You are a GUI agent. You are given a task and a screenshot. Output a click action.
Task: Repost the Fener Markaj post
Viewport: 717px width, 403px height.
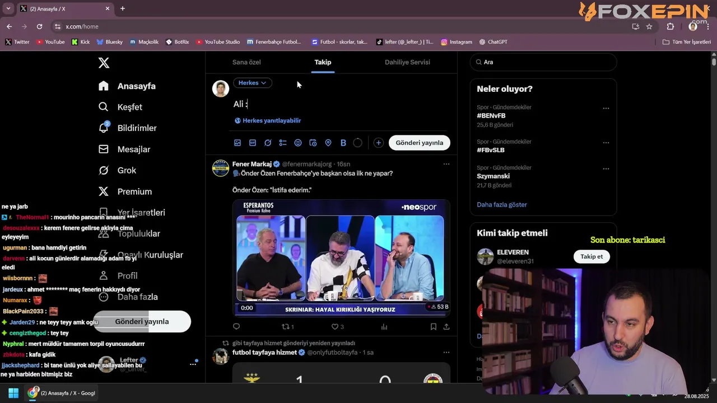click(x=287, y=326)
